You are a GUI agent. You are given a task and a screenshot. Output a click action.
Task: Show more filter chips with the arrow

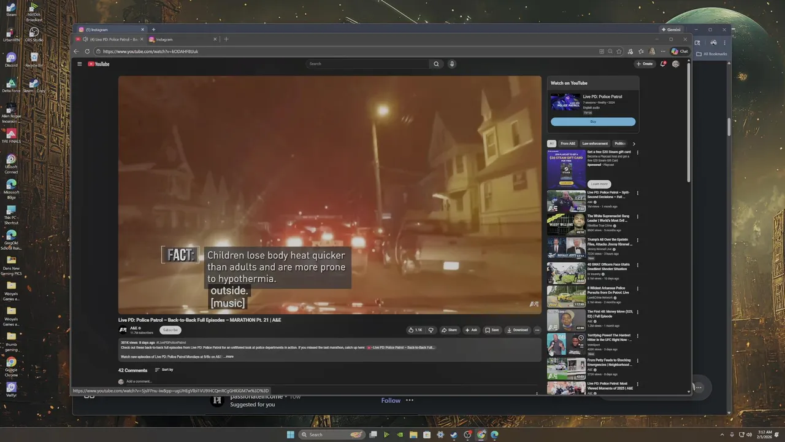[x=634, y=144]
